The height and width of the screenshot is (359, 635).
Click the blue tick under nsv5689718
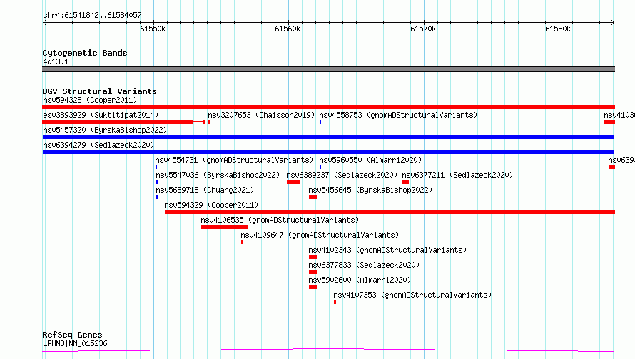click(x=157, y=197)
